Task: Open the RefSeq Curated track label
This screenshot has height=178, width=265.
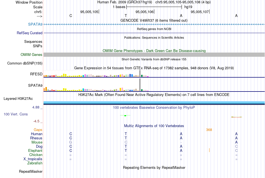Action: pos(29,33)
